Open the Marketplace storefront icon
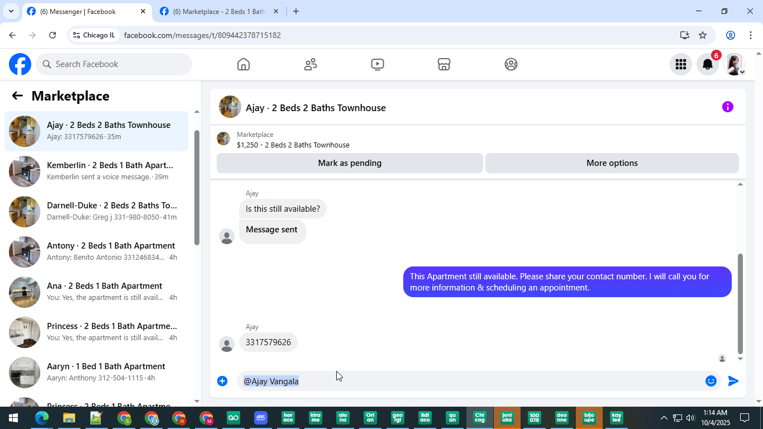 click(x=444, y=64)
